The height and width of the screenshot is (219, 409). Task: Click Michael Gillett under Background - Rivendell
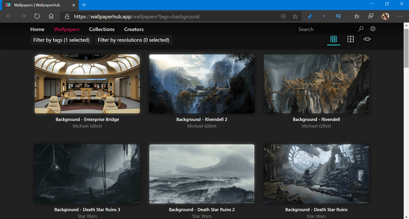tap(317, 126)
